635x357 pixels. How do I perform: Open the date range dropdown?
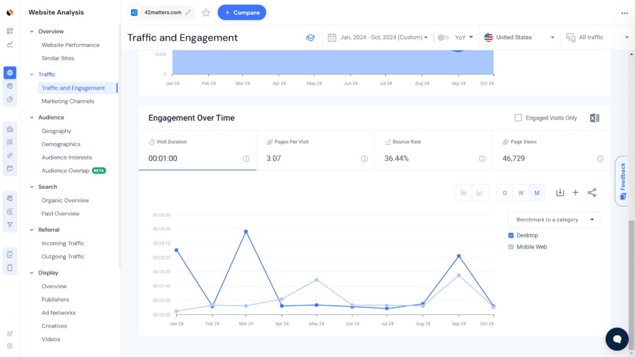pos(378,38)
